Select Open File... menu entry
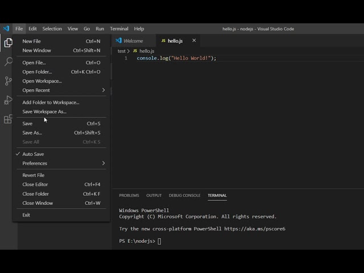This screenshot has height=273, width=364. [x=61, y=63]
